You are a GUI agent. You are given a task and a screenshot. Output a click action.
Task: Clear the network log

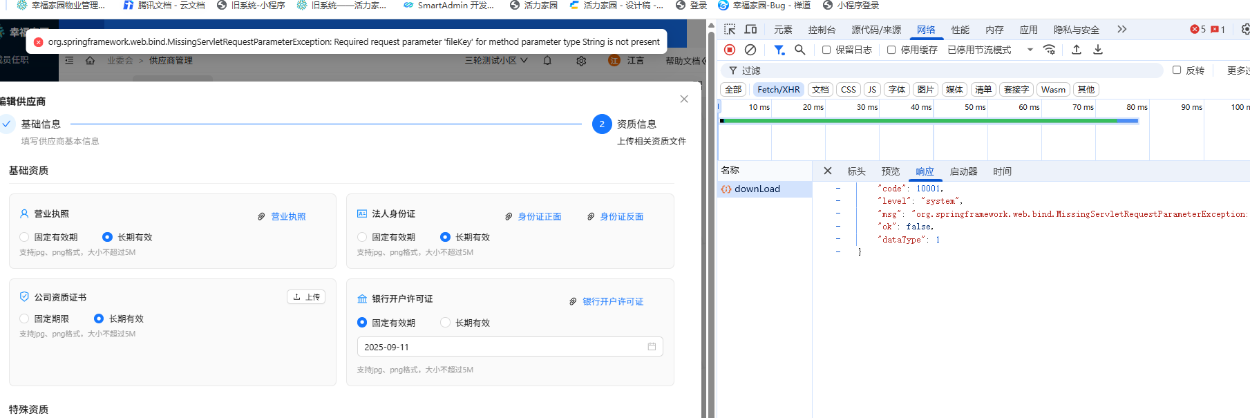coord(750,50)
